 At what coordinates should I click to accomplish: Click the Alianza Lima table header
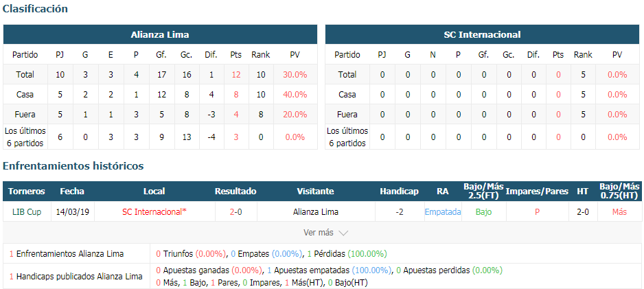click(160, 34)
